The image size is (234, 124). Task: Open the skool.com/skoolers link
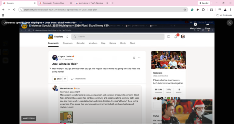tap(161, 76)
